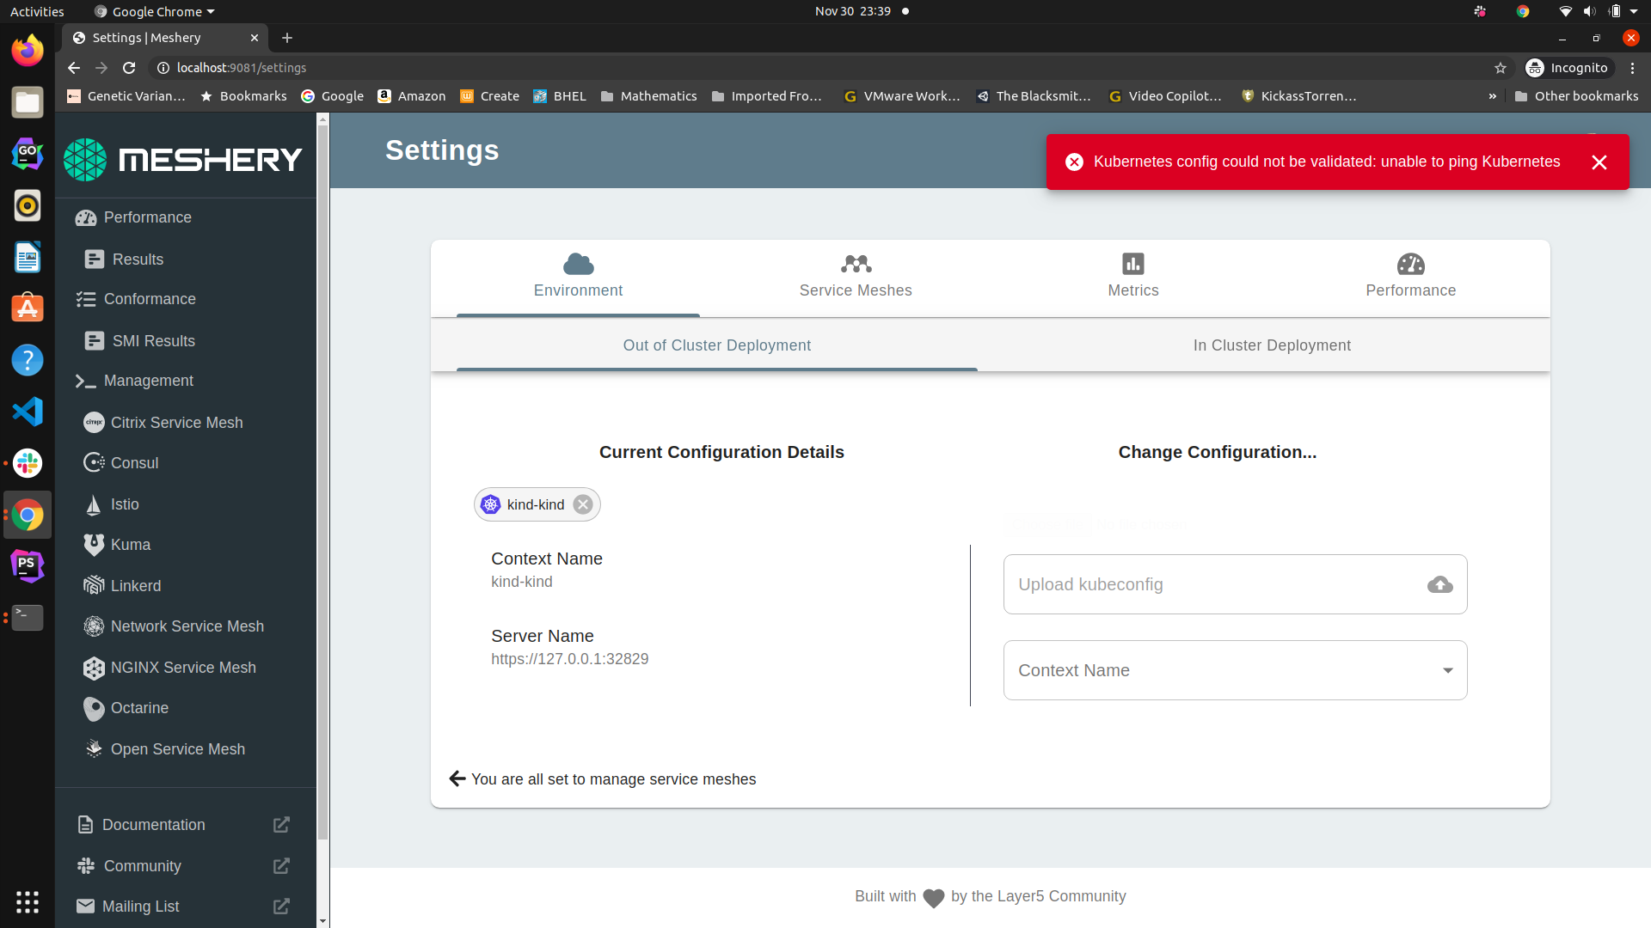Open Community external link

point(185,866)
